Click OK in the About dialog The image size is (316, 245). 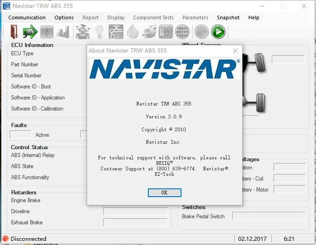coord(164,192)
